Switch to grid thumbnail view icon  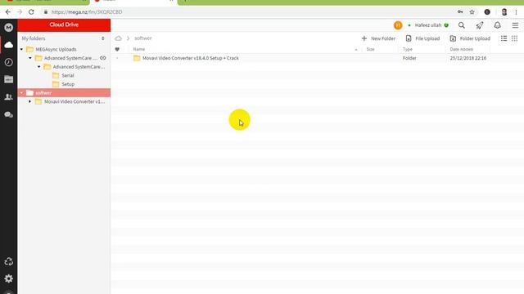pos(514,38)
